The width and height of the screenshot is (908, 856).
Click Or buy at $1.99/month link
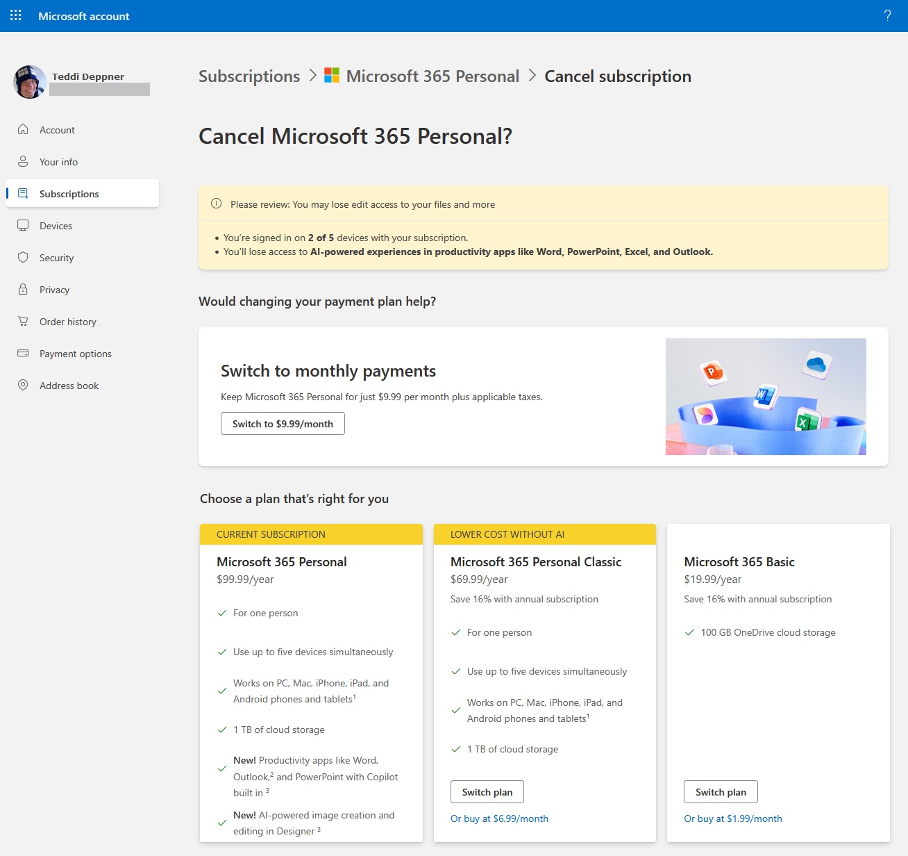[733, 818]
